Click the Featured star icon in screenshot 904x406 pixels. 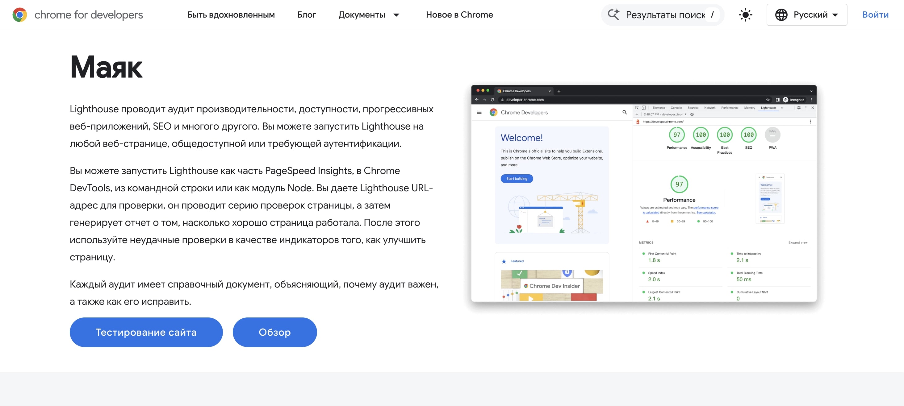pos(504,261)
